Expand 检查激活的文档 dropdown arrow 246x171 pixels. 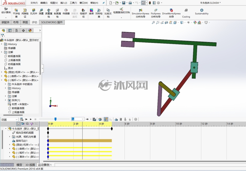(121, 18)
